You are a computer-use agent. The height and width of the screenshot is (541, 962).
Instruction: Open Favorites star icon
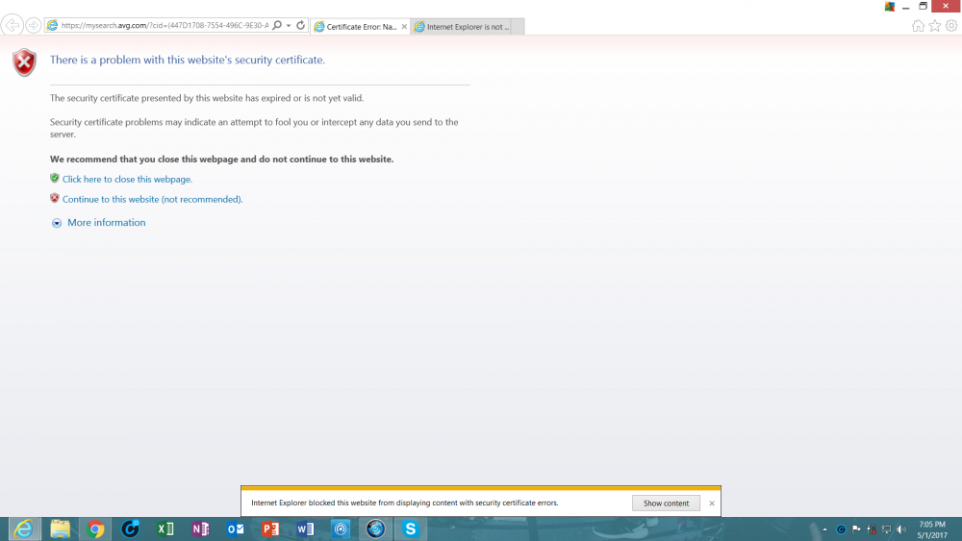(x=934, y=26)
